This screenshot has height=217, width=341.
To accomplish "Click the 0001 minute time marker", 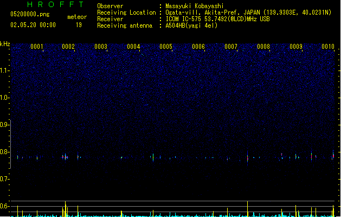I will pyautogui.click(x=37, y=47).
